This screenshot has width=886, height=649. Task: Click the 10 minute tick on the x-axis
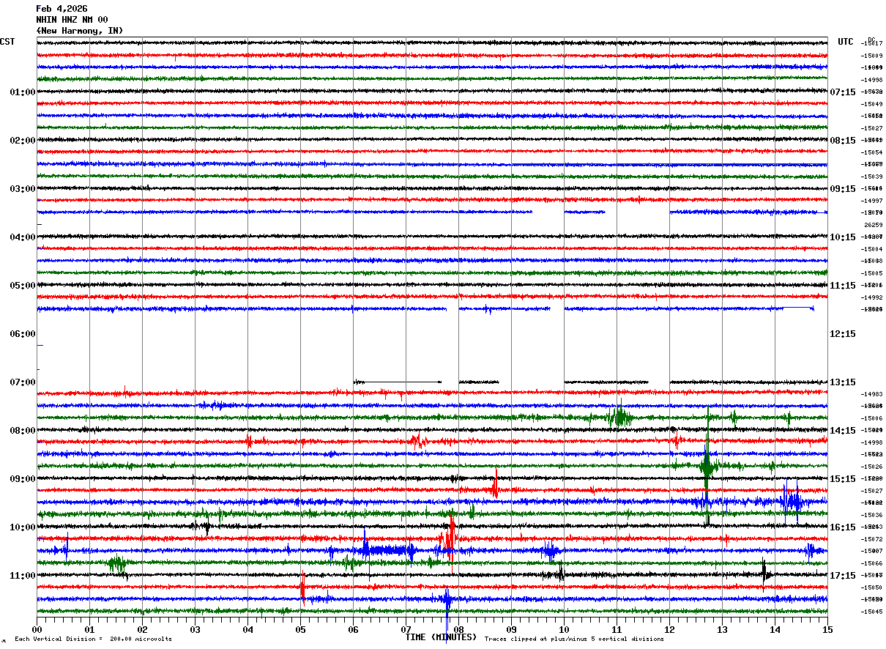tap(564, 629)
